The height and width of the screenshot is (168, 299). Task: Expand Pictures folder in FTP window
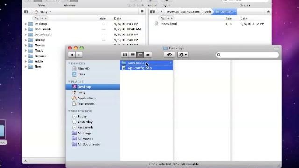[x=26, y=56]
